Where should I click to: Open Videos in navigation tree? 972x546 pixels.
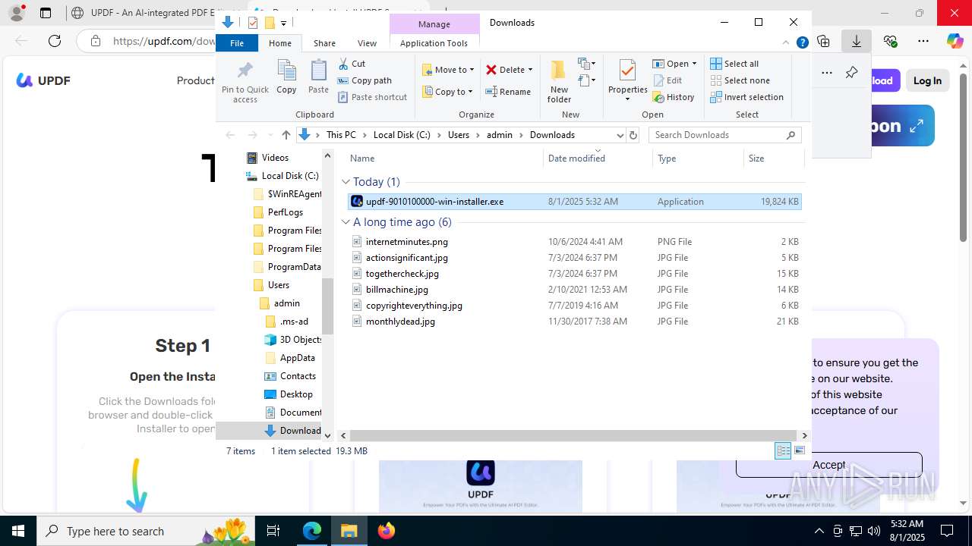(275, 158)
